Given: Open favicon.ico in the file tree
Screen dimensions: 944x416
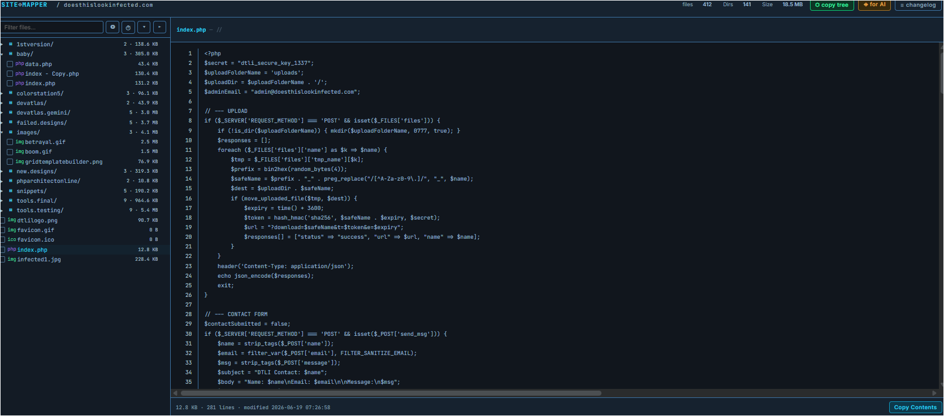Looking at the screenshot, I should 36,239.
